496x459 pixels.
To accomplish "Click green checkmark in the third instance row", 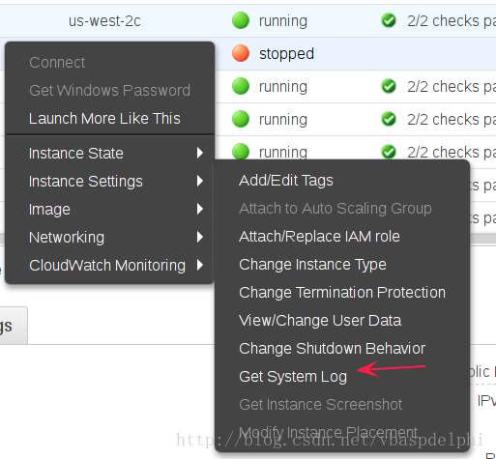I will pyautogui.click(x=389, y=86).
